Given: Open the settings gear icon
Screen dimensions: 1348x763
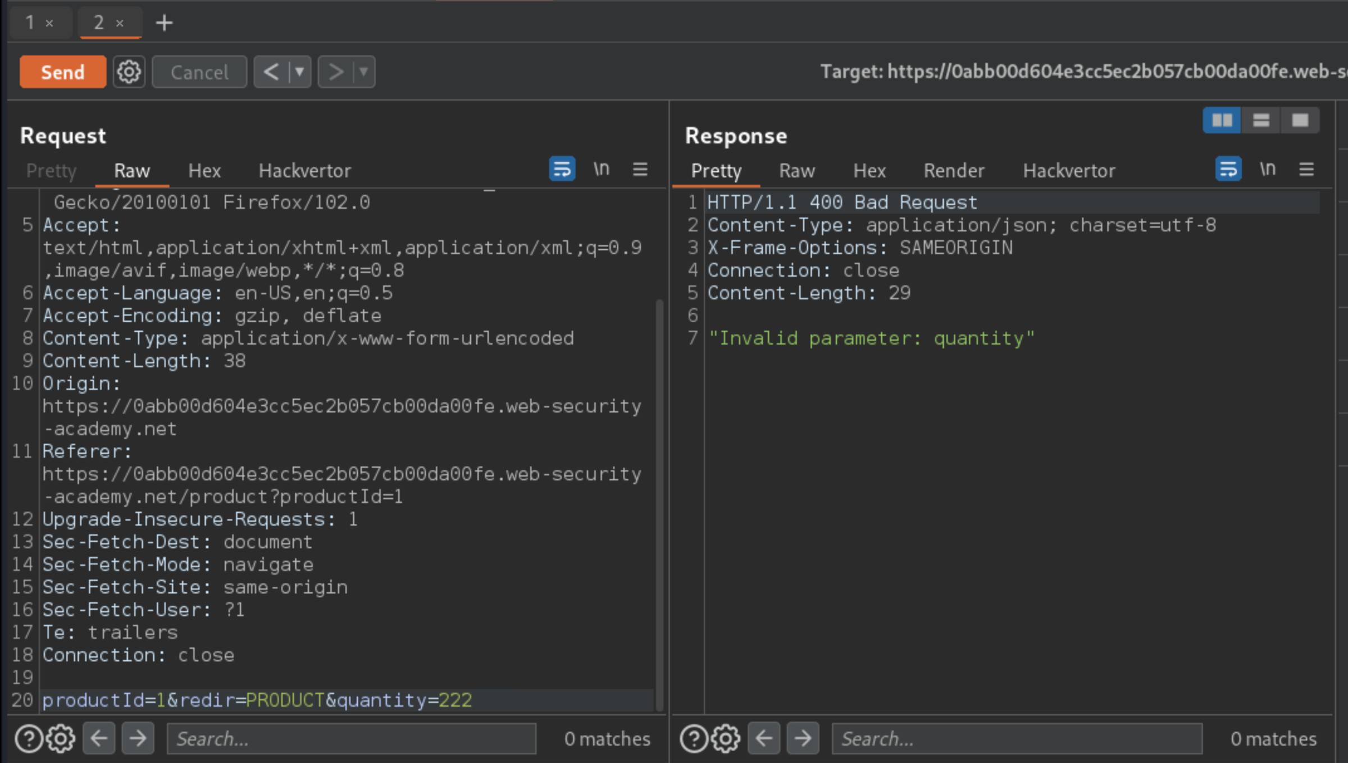Looking at the screenshot, I should 129,72.
